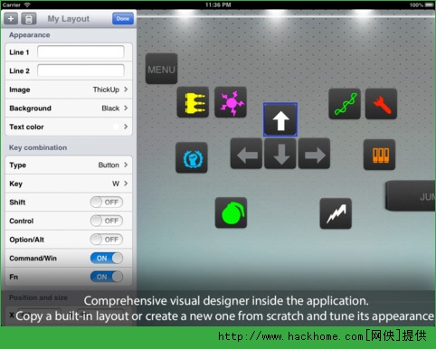Select the green chain key icon

(345, 104)
